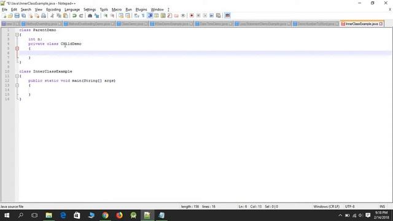Cut the selection with the scissors icon
The width and height of the screenshot is (393, 221).
52,15
